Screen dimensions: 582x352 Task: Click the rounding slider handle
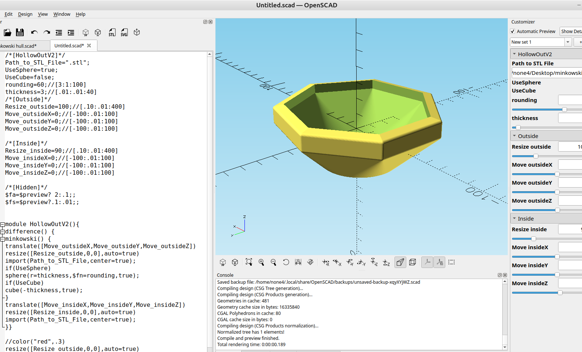click(x=564, y=109)
